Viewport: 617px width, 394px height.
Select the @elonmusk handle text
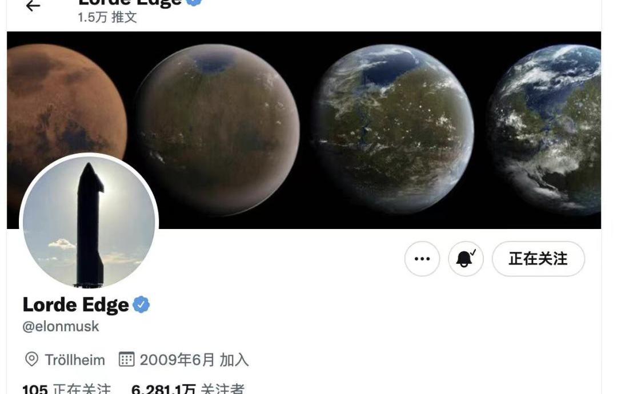pyautogui.click(x=61, y=327)
